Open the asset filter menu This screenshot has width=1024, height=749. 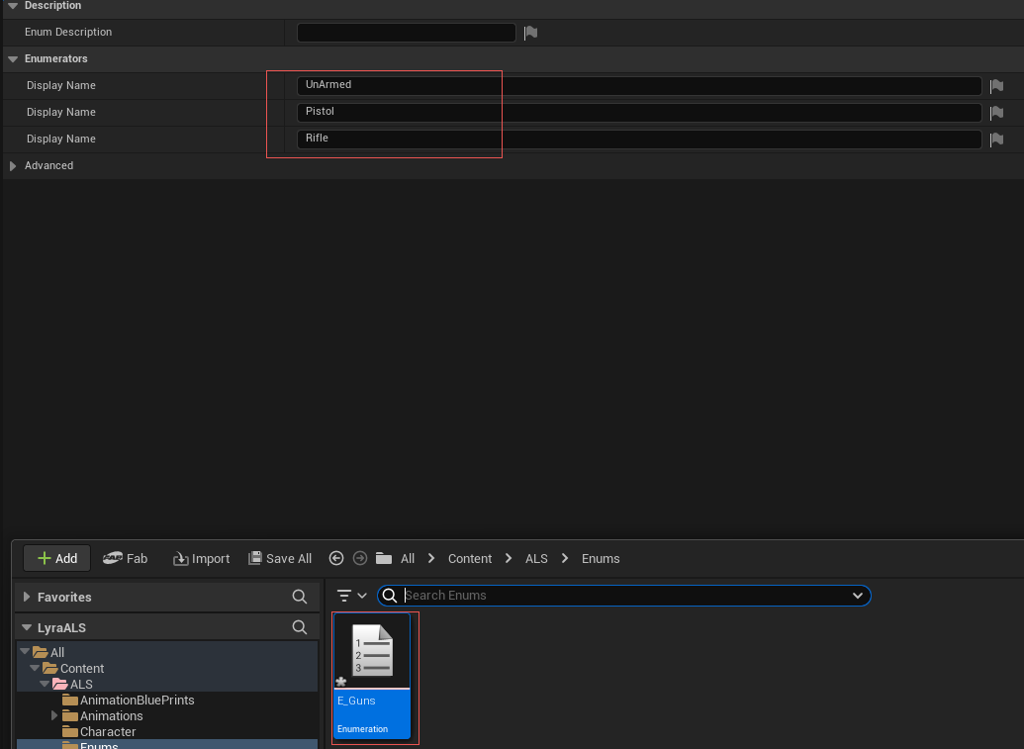(351, 596)
